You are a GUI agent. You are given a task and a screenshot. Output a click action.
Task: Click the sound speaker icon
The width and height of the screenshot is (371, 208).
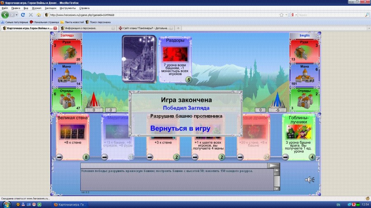point(309,179)
